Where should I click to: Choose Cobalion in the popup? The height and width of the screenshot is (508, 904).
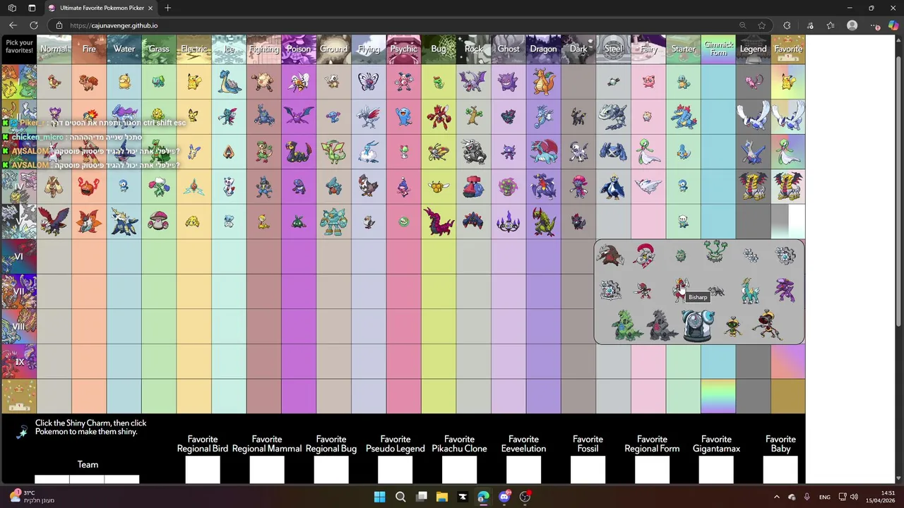750,290
